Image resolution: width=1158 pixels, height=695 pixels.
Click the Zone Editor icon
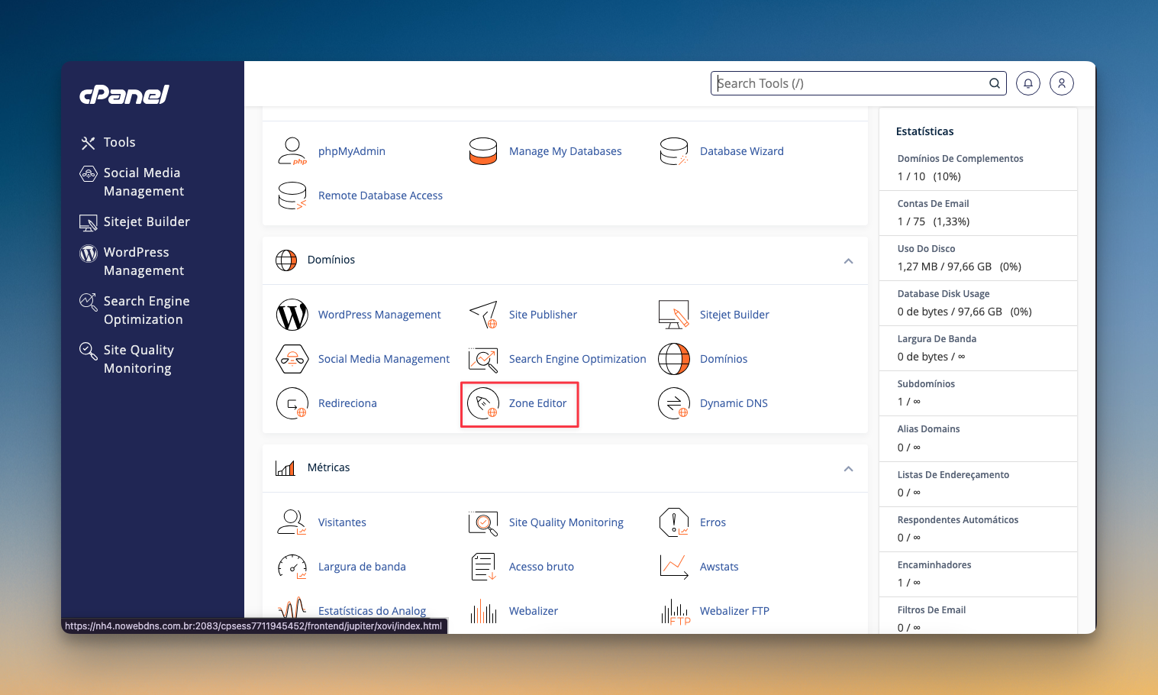pos(483,403)
